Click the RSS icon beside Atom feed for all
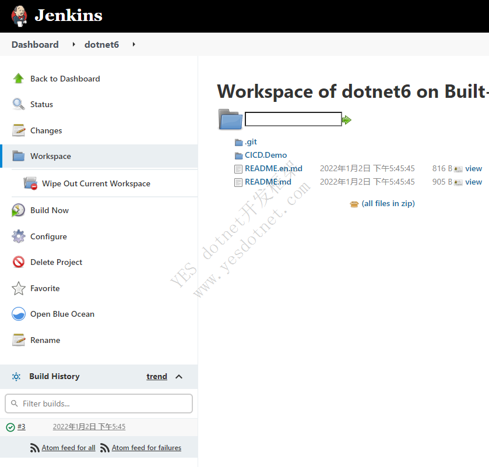This screenshot has height=467, width=489. pos(34,448)
